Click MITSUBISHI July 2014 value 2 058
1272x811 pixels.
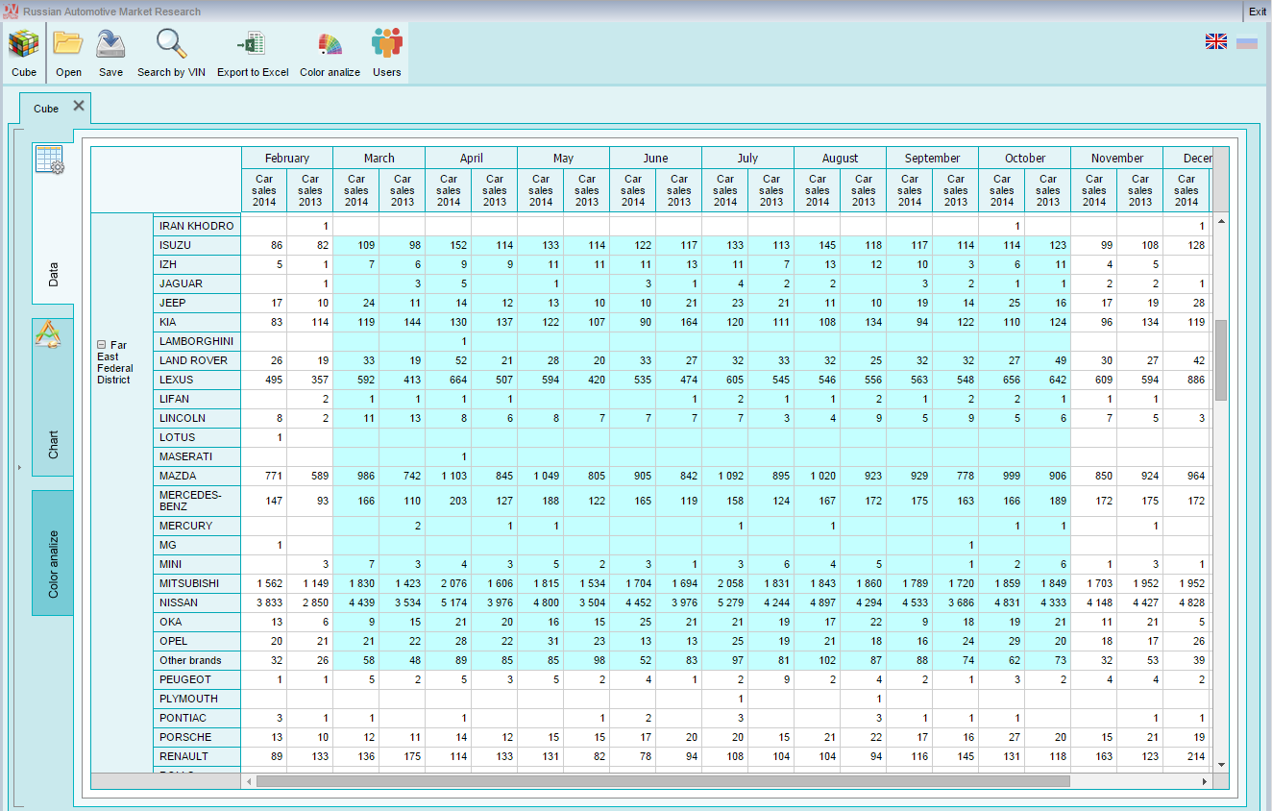click(x=725, y=583)
